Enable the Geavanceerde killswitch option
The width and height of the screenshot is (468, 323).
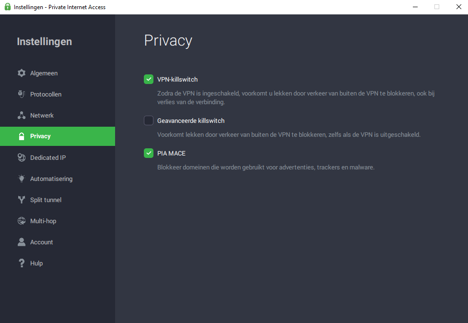(x=148, y=120)
